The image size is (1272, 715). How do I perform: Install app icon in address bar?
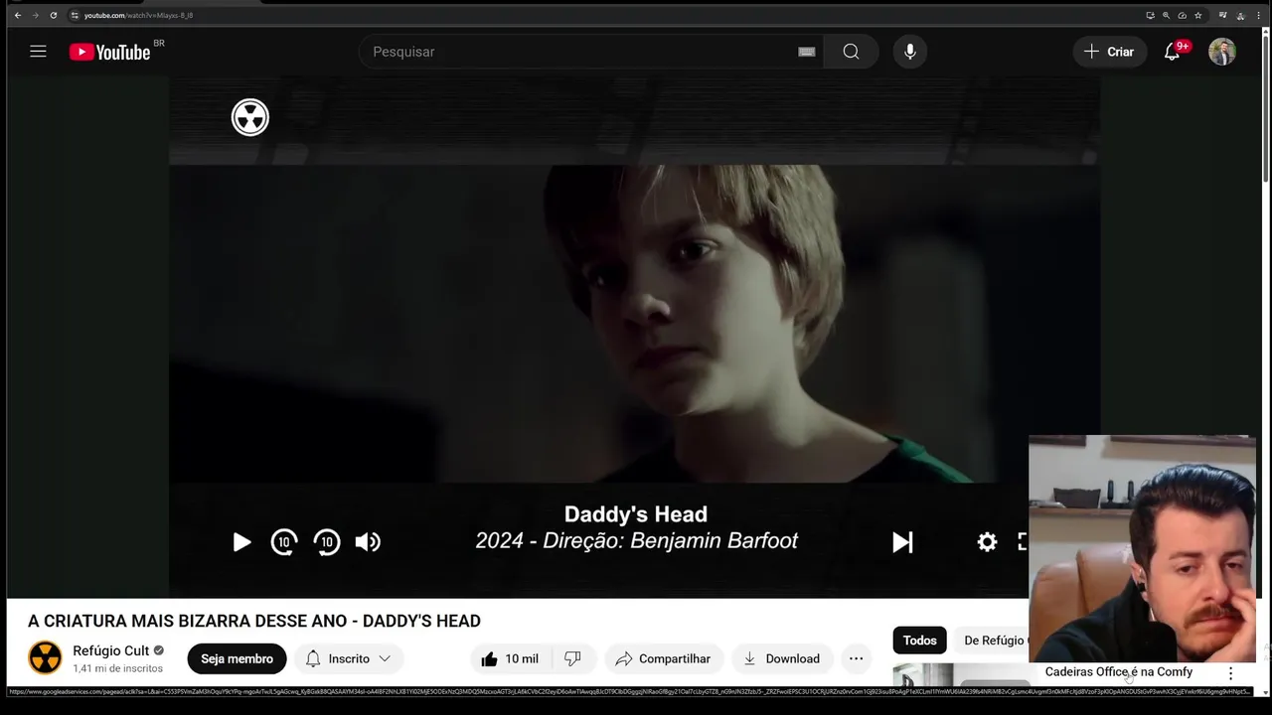pos(1151,15)
